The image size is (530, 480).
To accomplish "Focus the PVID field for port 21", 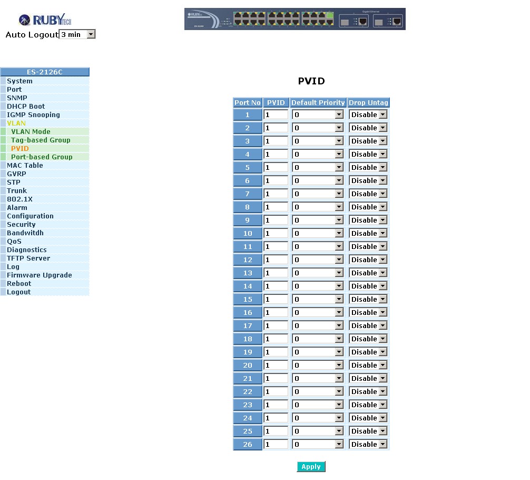I will point(276,378).
